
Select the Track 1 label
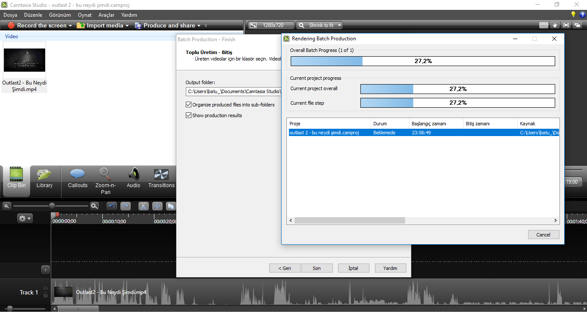(29, 292)
